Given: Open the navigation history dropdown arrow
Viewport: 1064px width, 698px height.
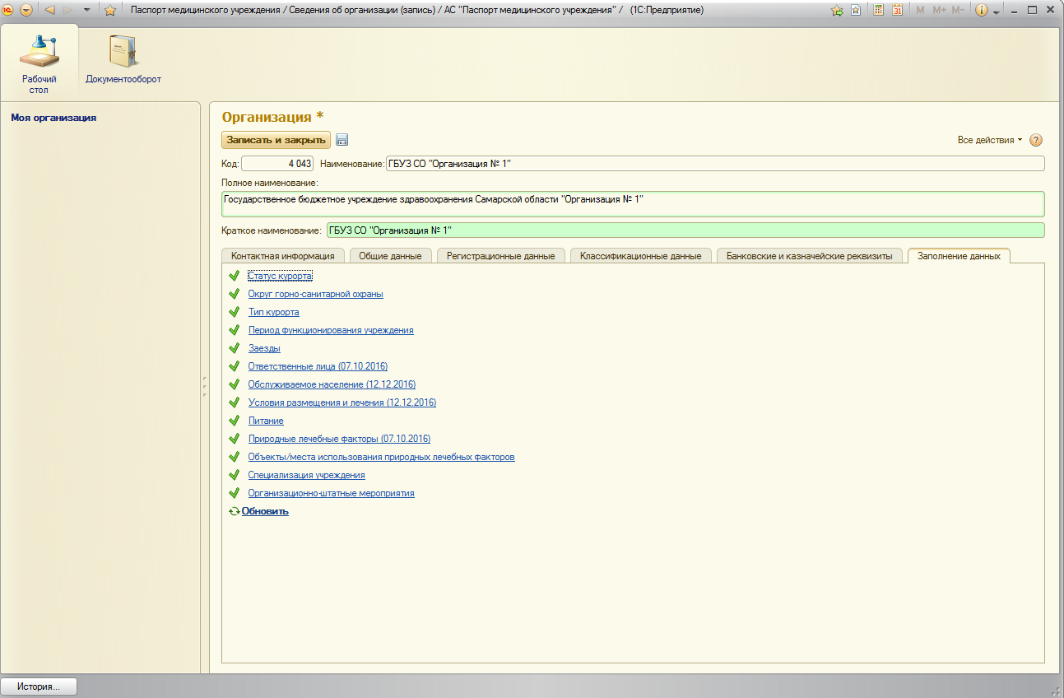Looking at the screenshot, I should (x=87, y=11).
